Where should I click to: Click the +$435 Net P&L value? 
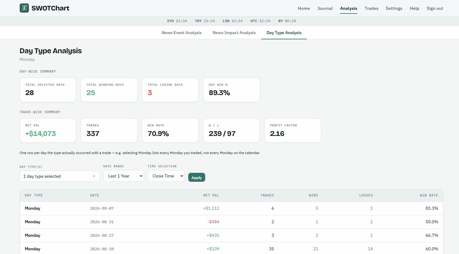click(213, 235)
